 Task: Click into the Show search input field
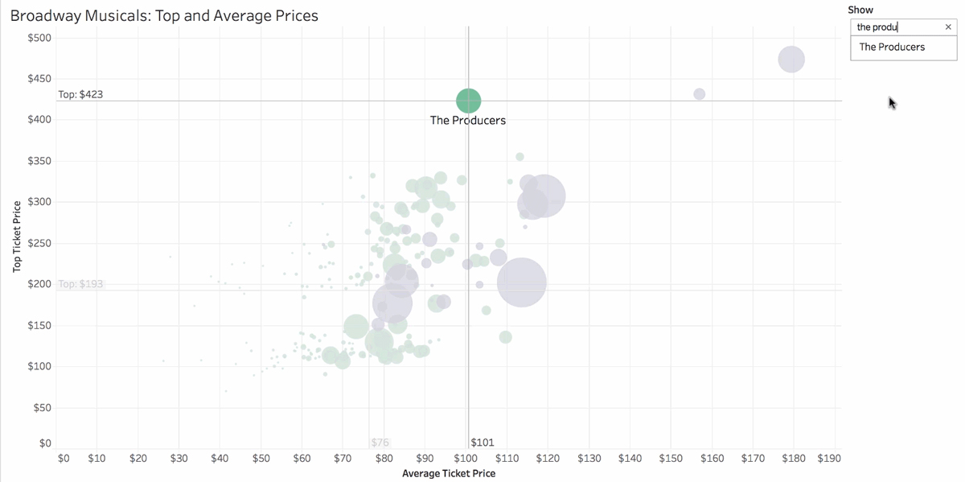pos(897,27)
